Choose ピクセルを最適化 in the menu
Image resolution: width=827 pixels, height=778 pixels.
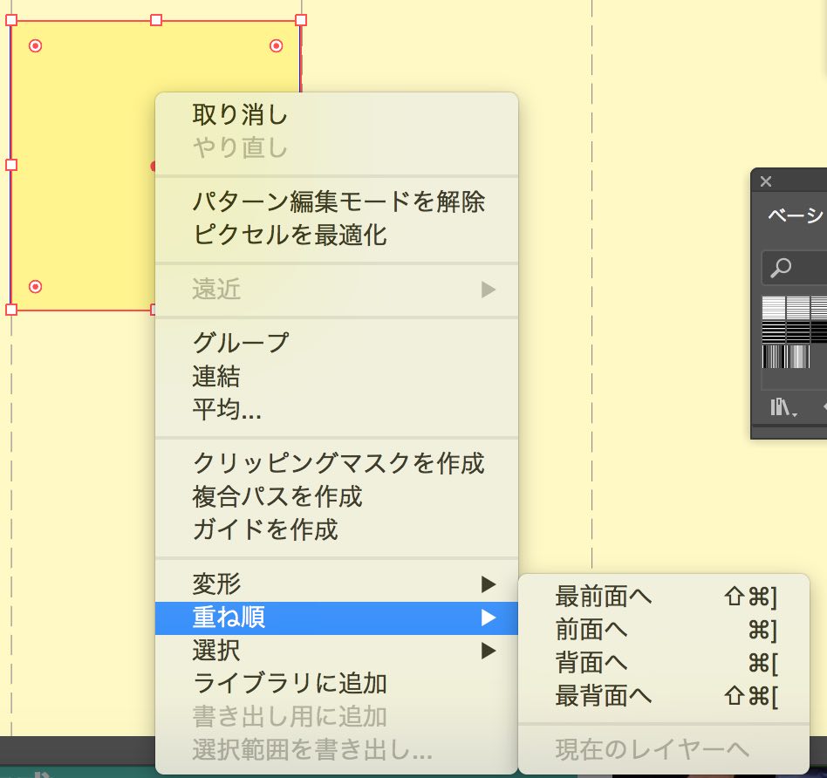click(337, 235)
